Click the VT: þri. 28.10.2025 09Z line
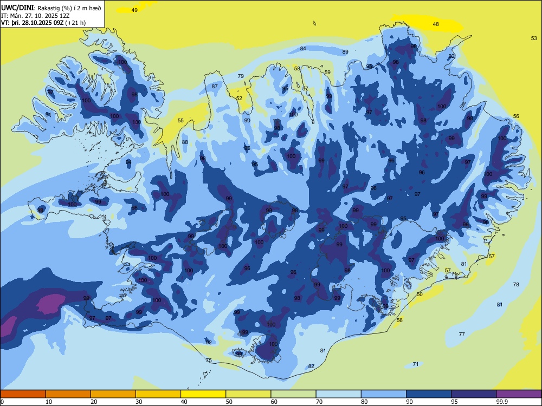Viewport: 542px width, 406px height. pos(43,23)
